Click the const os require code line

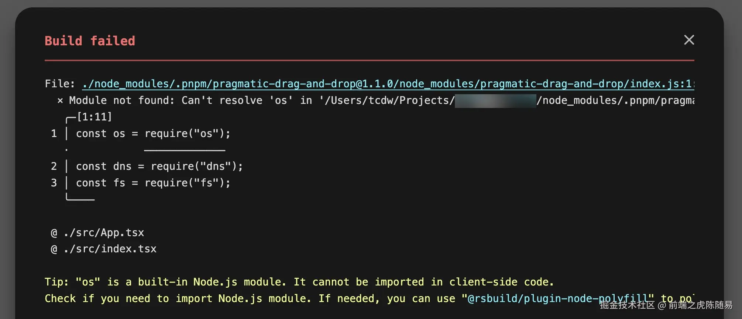(x=153, y=134)
